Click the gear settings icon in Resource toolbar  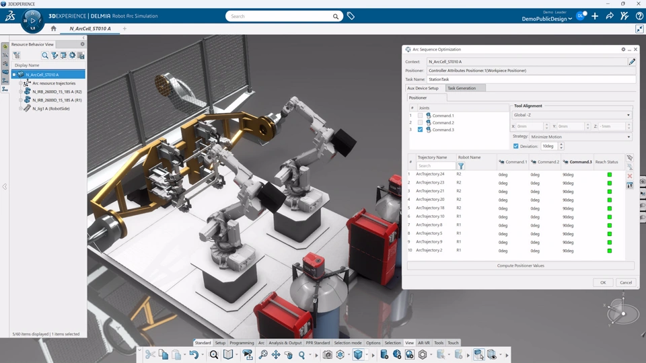tap(72, 55)
